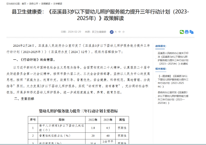206x145 pixels.
Task: Open the 县政府办公室印发 related news link
Action: 173,98
